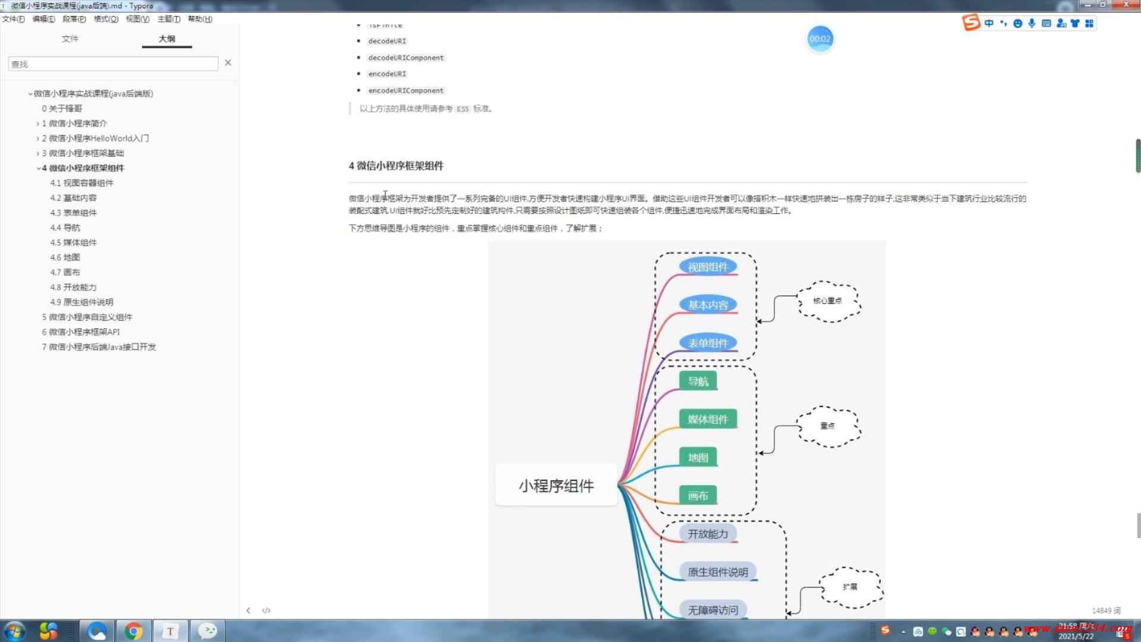Open the 段落(P) menu
This screenshot has width=1141, height=642.
74,19
